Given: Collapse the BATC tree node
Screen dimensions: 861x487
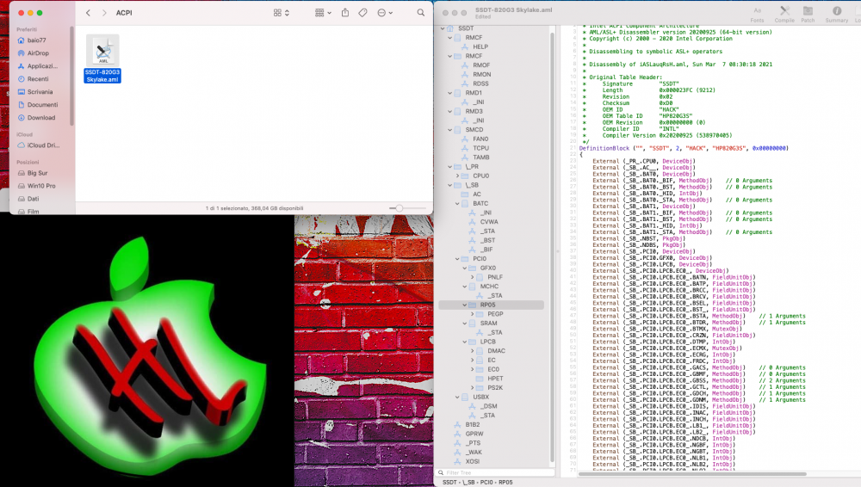Looking at the screenshot, I should pyautogui.click(x=457, y=203).
